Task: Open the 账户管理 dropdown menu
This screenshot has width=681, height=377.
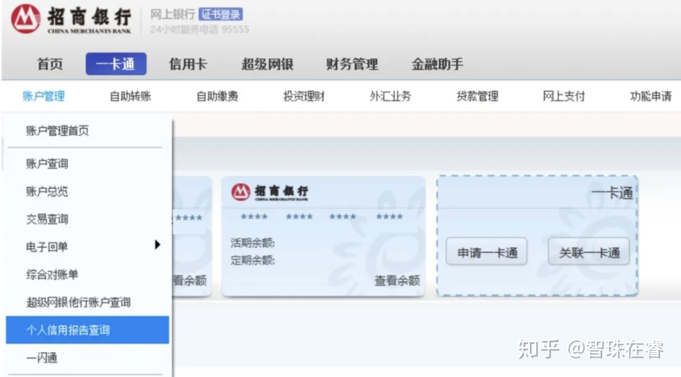Action: click(x=43, y=96)
